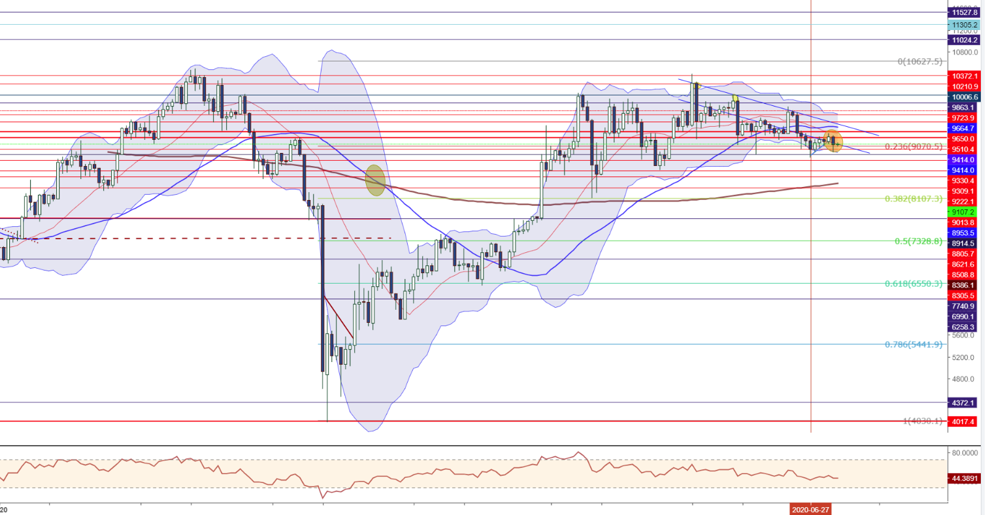Screen dimensions: 988x515
Task: Select the Fibonacci 0.5(7328.8) level label
Action: click(x=918, y=241)
